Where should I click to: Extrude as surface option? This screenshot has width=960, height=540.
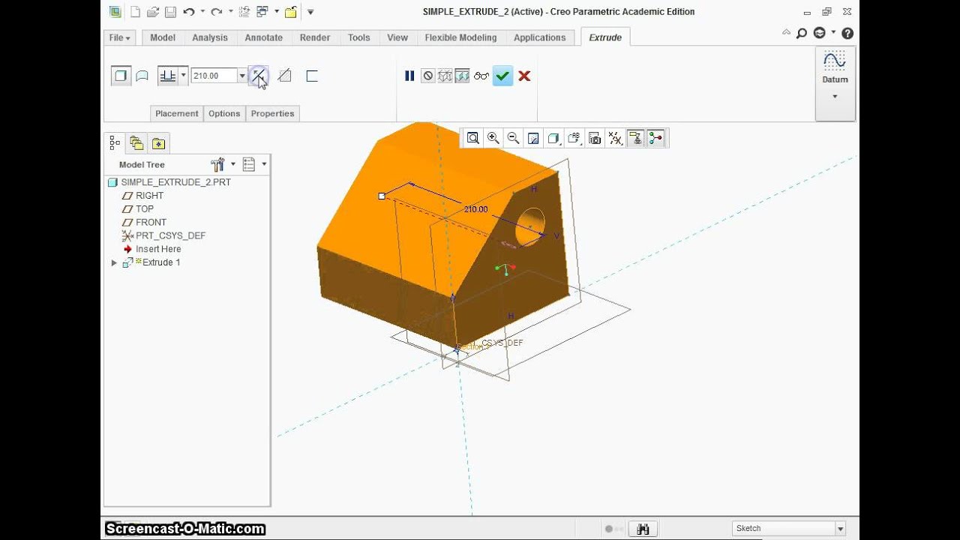[142, 76]
